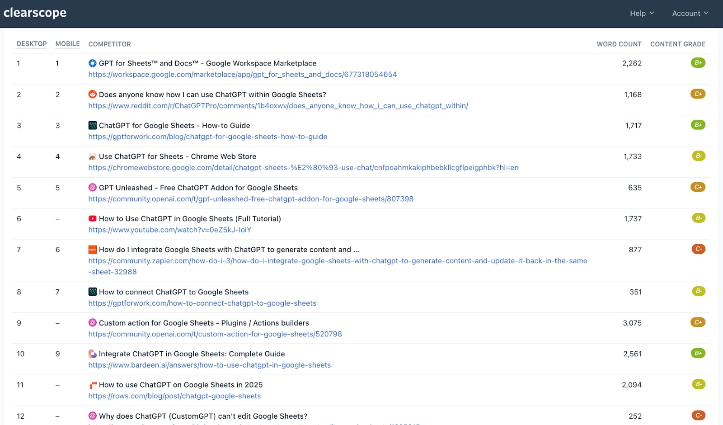Screen dimensions: 723x425
Task: Open the workspace.google.com marketplace URL
Action: point(243,75)
